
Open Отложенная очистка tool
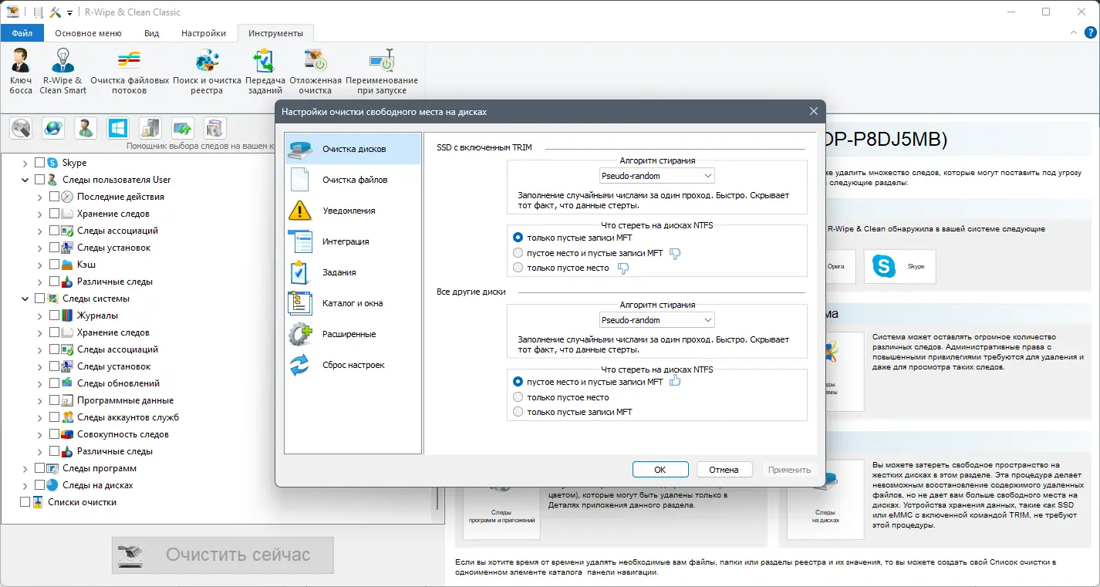pyautogui.click(x=315, y=71)
